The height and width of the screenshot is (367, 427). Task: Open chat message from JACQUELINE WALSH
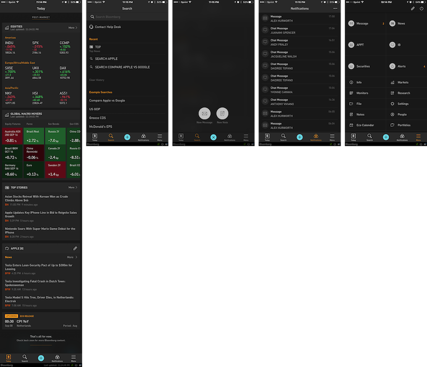point(299,54)
